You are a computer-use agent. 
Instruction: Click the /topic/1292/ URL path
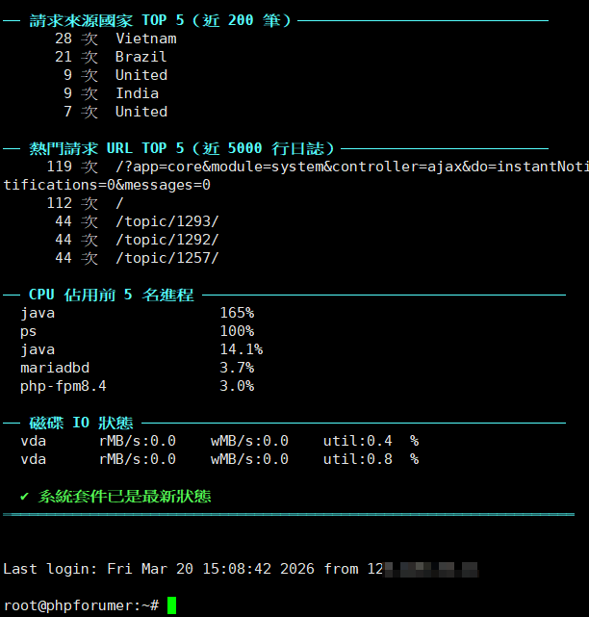click(166, 240)
